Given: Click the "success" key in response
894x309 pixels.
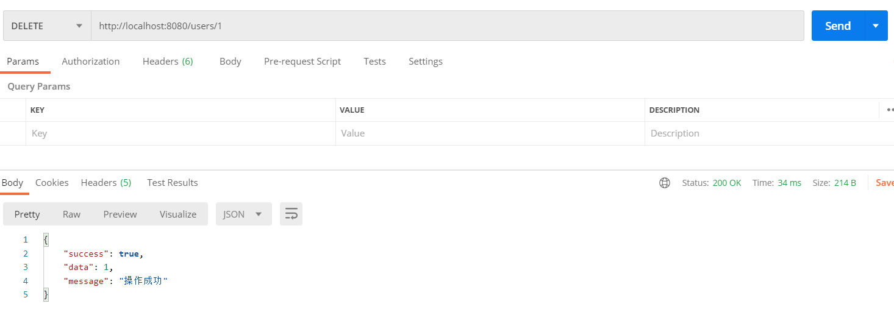Looking at the screenshot, I should click(86, 254).
